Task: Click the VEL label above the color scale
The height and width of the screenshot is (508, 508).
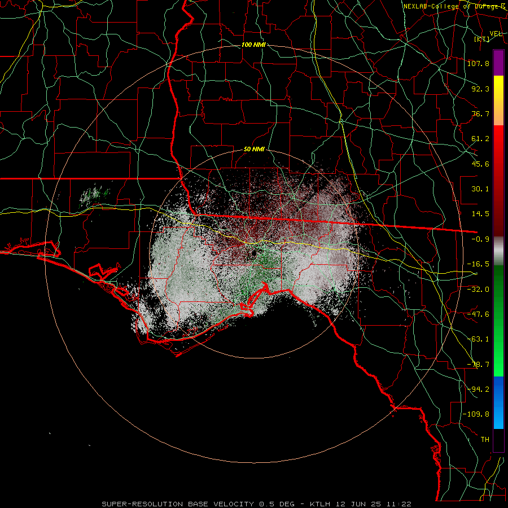Action: coord(496,33)
